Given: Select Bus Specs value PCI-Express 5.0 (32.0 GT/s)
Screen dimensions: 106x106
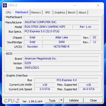Looking at the screenshot, I should [x=62, y=31].
